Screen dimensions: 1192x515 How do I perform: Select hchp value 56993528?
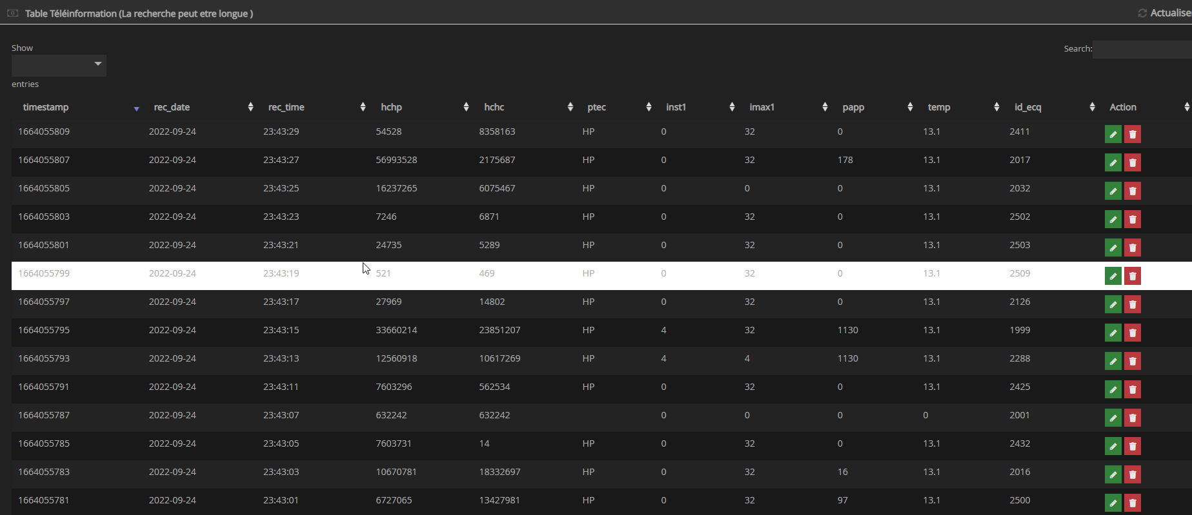(x=396, y=160)
